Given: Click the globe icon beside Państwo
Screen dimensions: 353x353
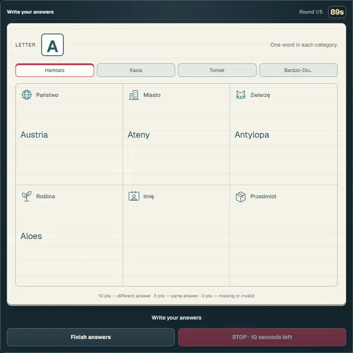Looking at the screenshot, I should pos(26,95).
